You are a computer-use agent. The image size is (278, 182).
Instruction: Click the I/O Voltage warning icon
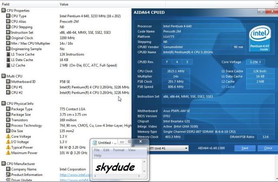[x=8, y=142]
